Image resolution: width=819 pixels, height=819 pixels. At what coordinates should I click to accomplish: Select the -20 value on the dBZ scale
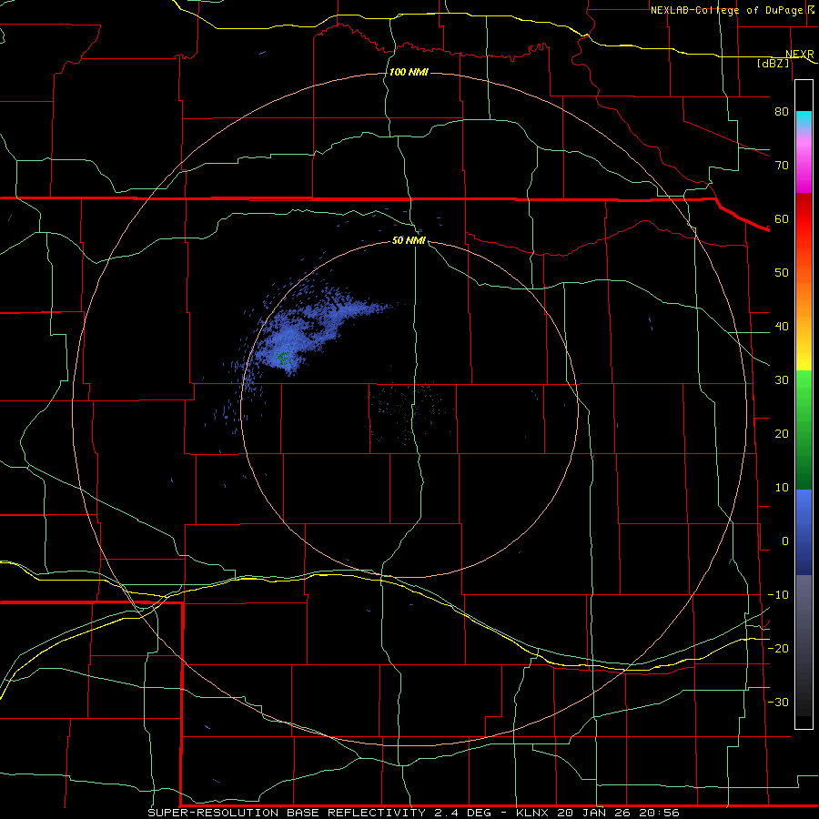(x=778, y=648)
